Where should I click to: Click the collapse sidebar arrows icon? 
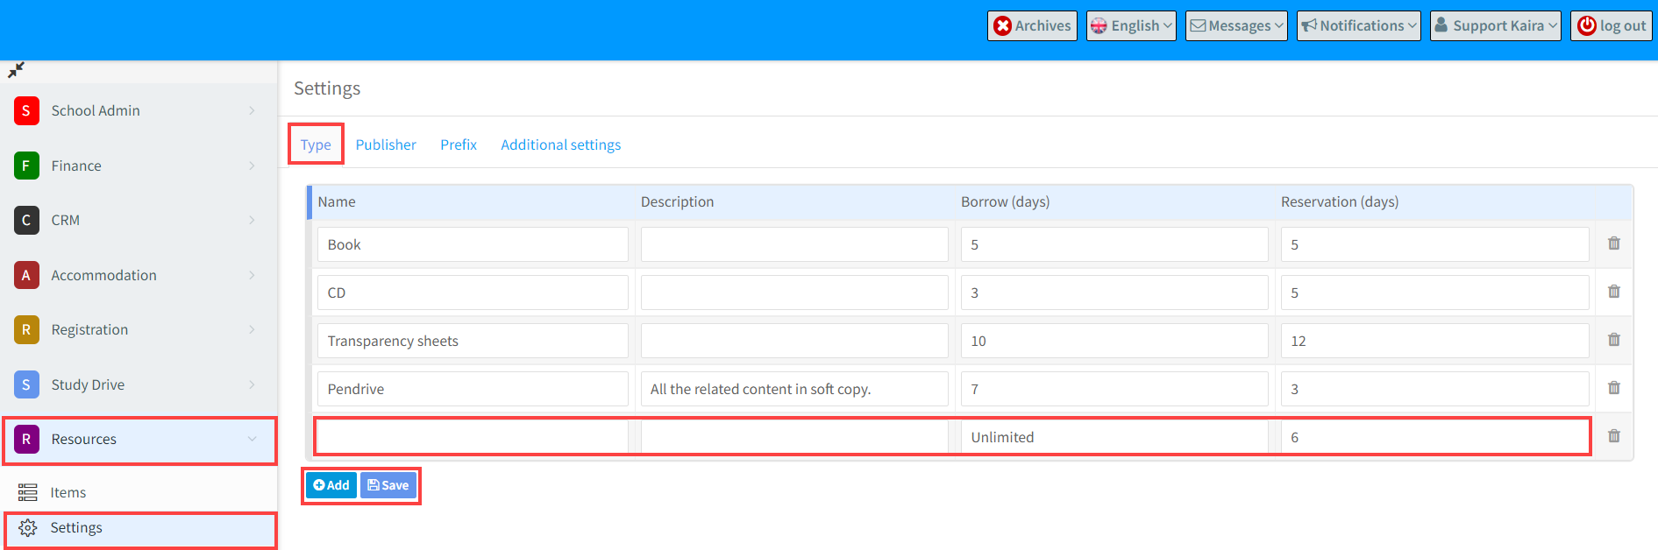click(x=16, y=69)
